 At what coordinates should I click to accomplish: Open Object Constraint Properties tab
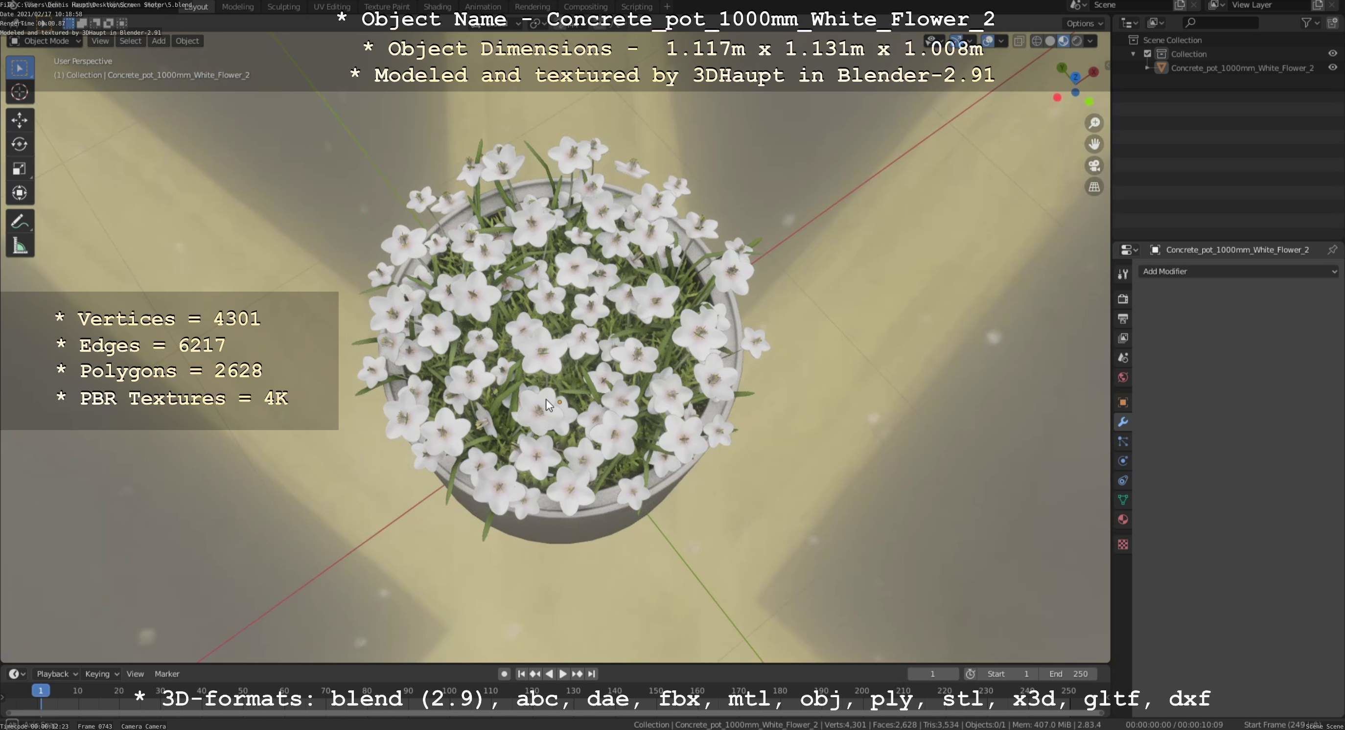pos(1123,480)
